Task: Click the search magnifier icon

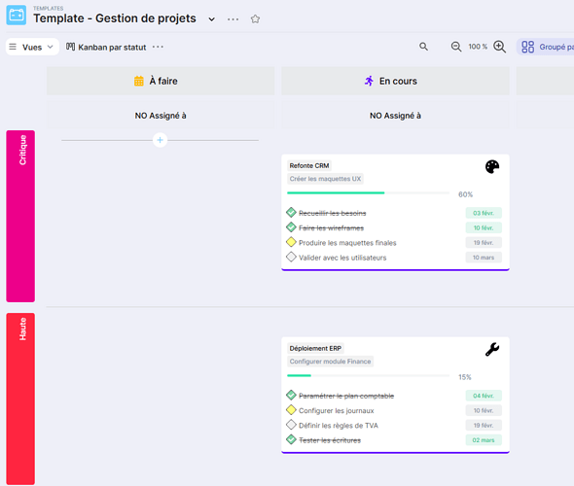Action: (x=423, y=47)
